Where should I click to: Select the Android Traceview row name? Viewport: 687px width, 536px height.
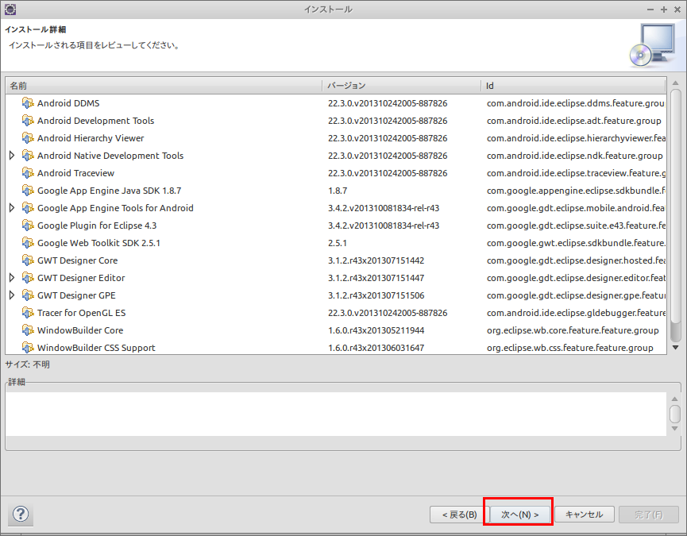[75, 173]
